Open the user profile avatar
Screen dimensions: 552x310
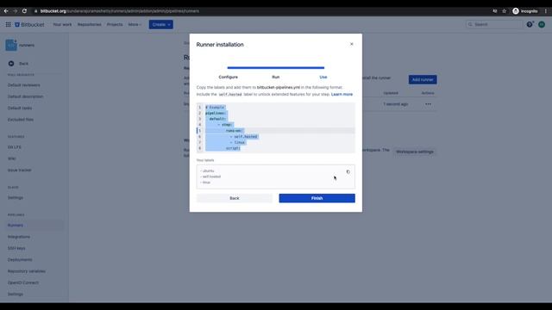(542, 24)
